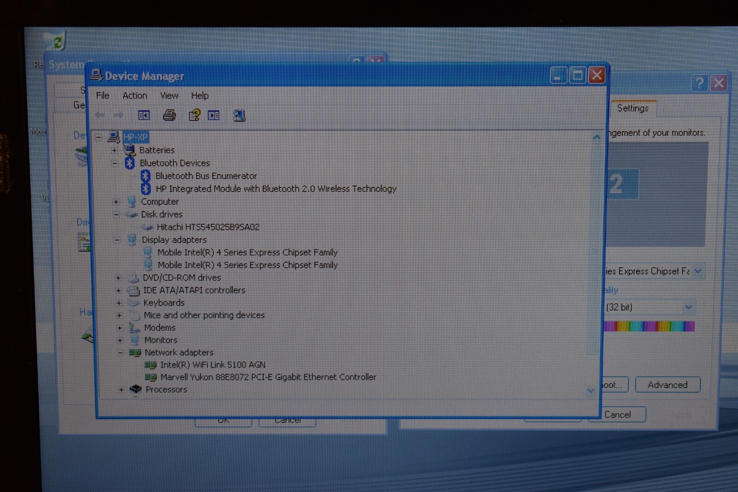Viewport: 738px width, 492px height.
Task: Minimize the Device Manager window
Action: point(558,75)
